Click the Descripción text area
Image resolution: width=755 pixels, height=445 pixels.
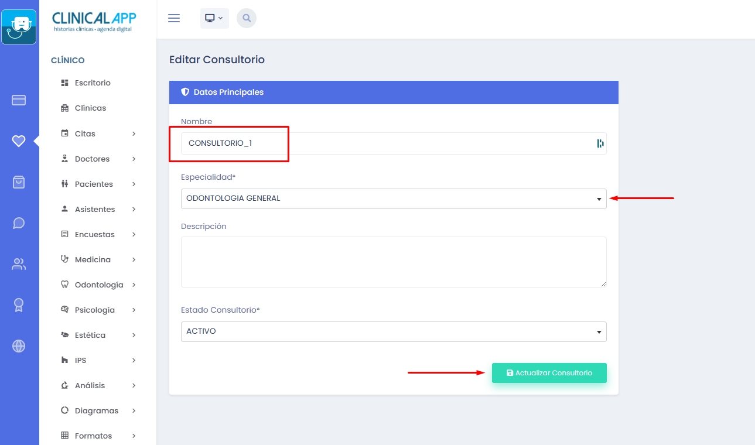393,262
